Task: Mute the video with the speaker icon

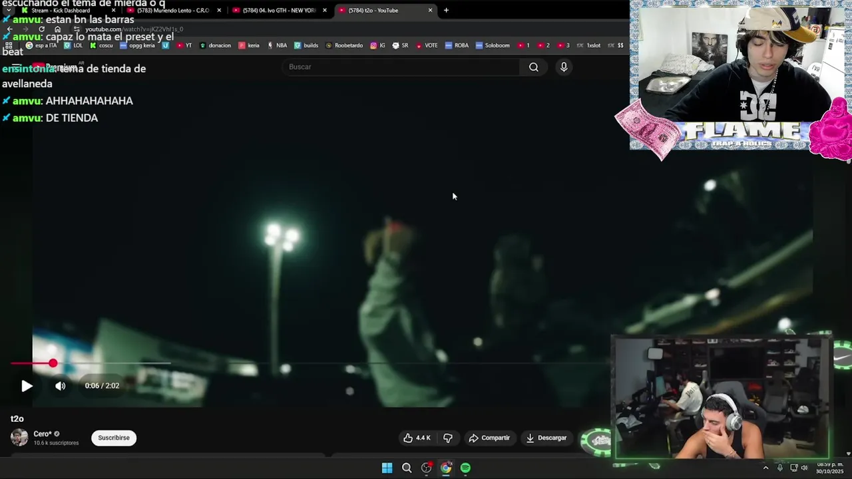Action: 61,386
